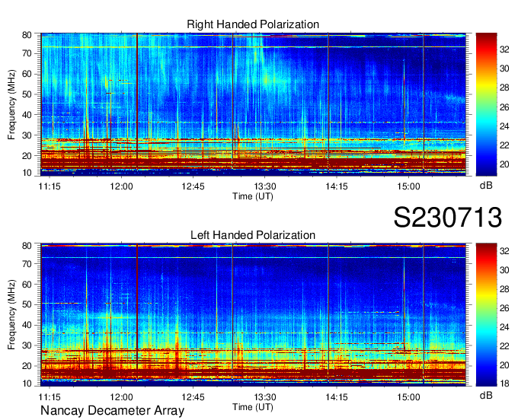
Task: Click "Frequency (MHz)" on the Right Handed plot
Action: [x=12, y=104]
